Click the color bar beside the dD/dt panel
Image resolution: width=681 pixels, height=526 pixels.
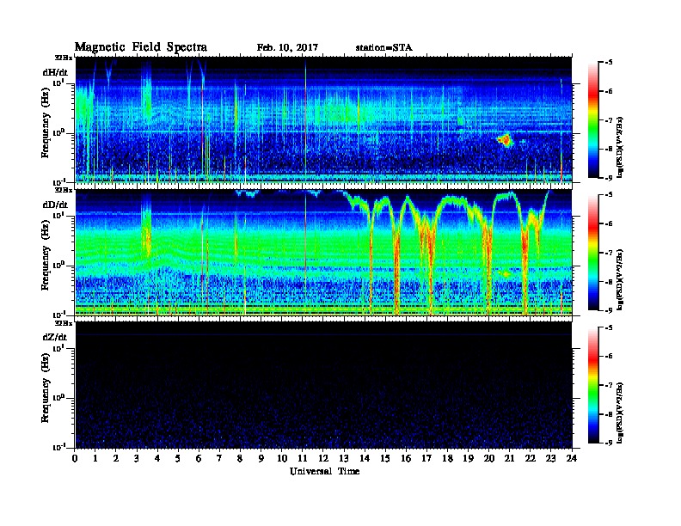pos(593,252)
